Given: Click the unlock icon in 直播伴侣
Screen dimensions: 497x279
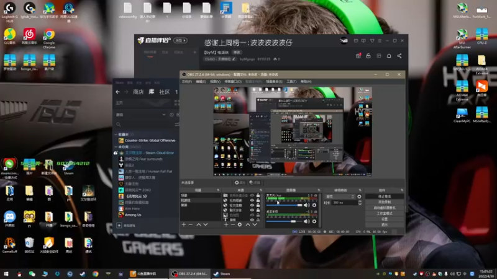Looking at the screenshot, I should pyautogui.click(x=368, y=56).
